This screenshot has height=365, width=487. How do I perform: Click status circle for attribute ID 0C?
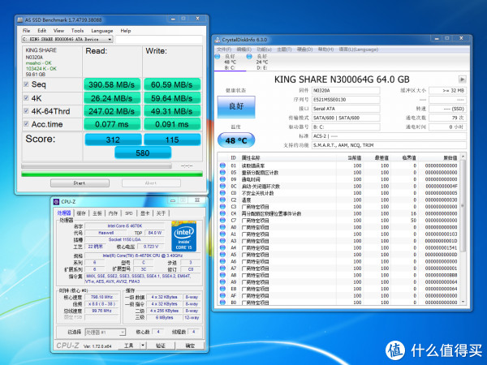[222, 186]
